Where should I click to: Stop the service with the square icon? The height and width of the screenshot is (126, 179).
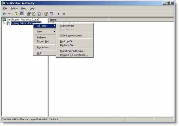click(64, 14)
